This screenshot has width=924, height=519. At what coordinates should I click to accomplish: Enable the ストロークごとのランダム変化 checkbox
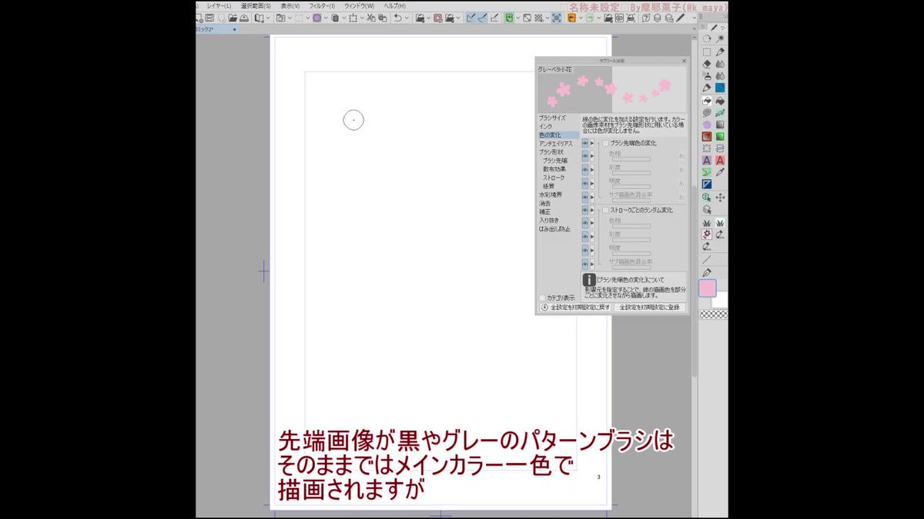click(x=605, y=209)
